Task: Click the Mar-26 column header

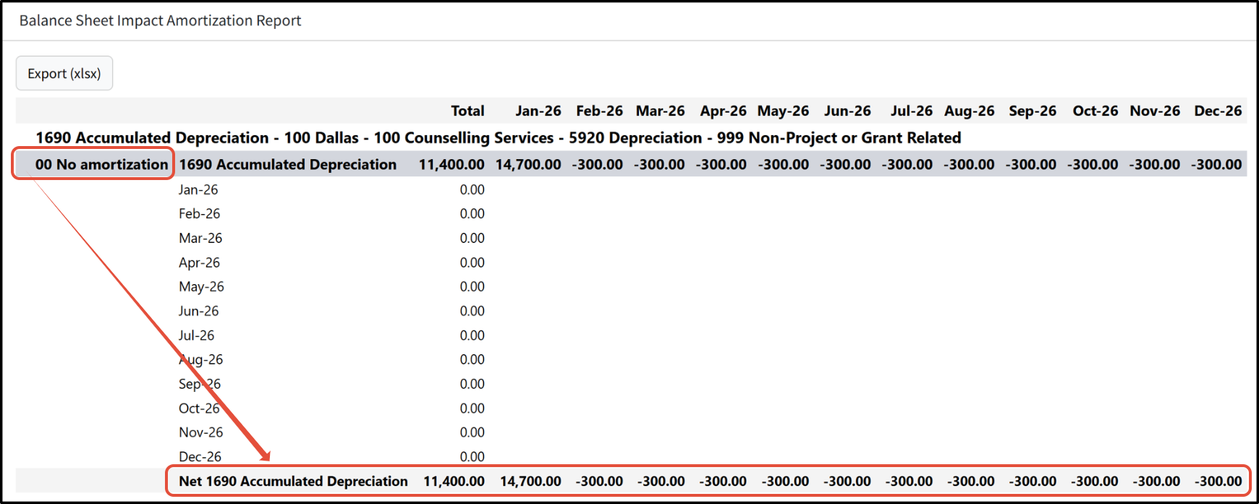Action: click(661, 111)
